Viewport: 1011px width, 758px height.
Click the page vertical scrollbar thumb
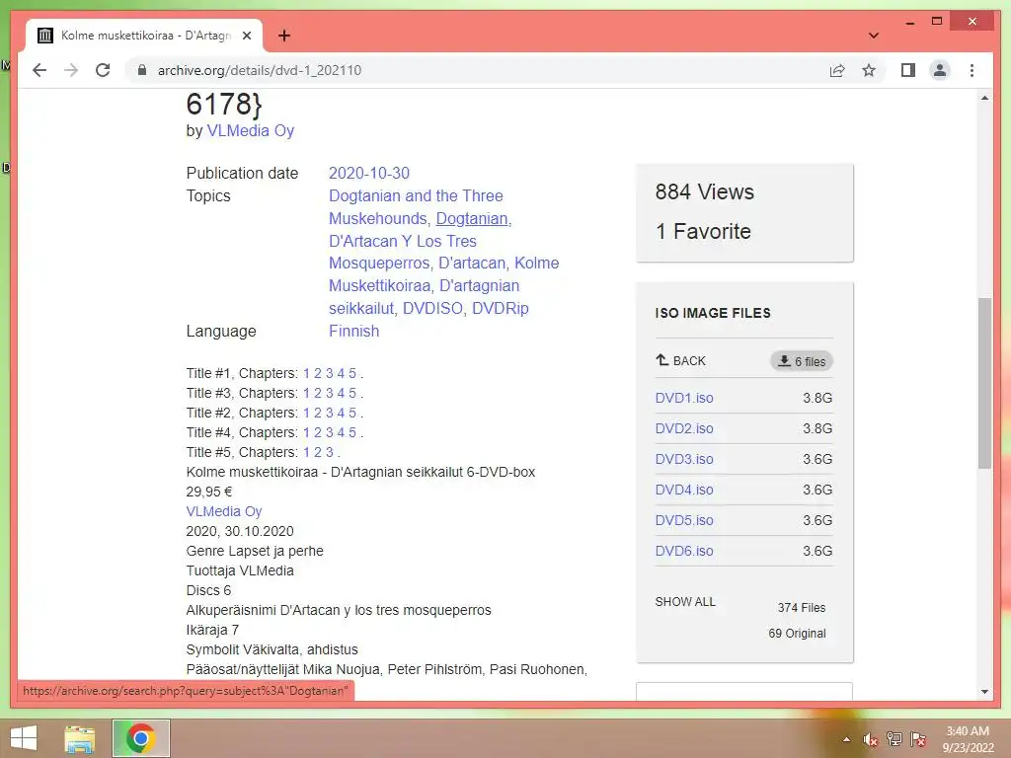coord(984,383)
